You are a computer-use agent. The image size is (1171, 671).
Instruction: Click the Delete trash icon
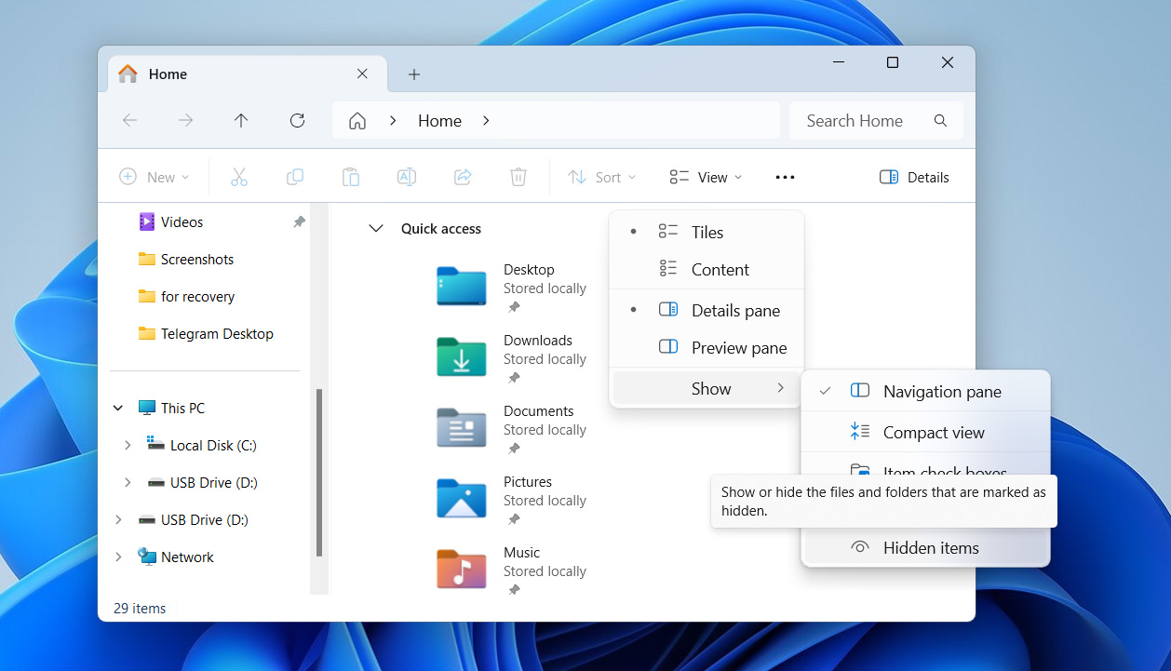(518, 177)
